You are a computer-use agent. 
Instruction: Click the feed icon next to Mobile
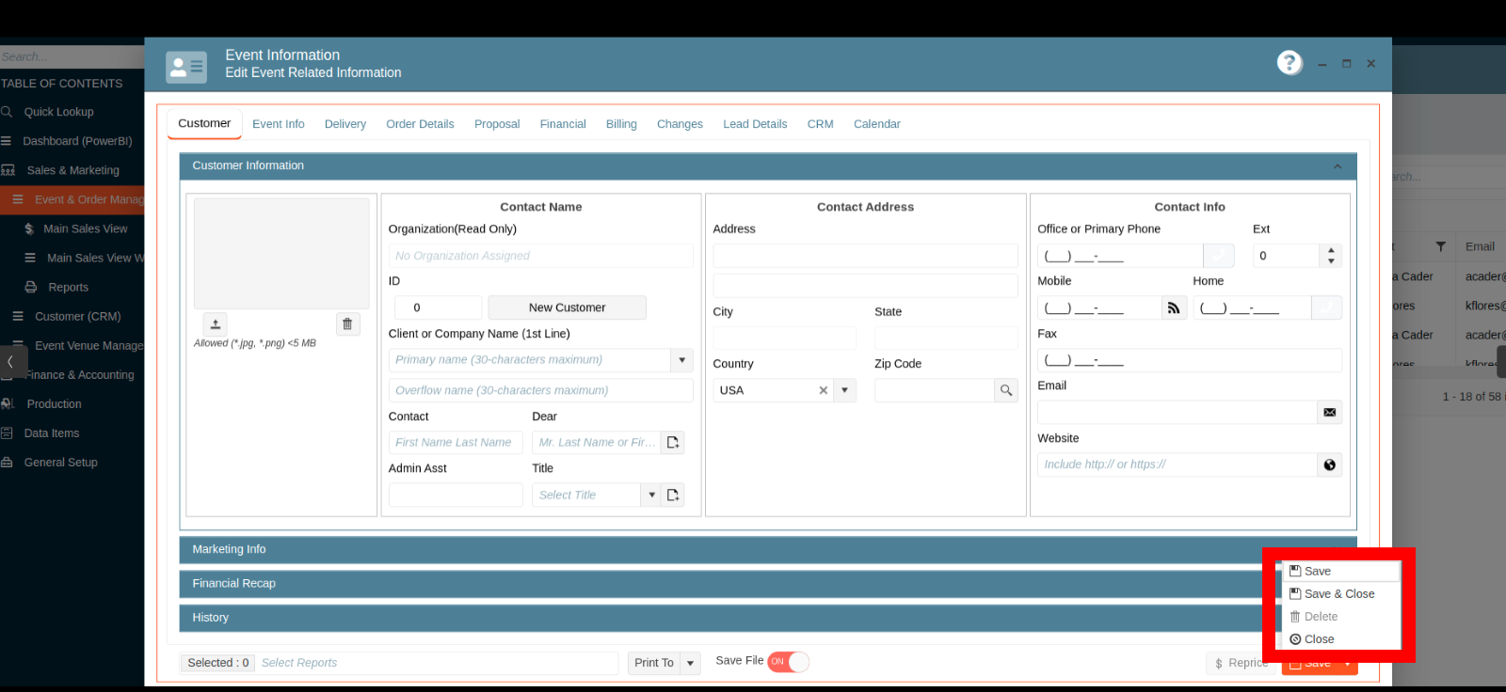[x=1174, y=307]
